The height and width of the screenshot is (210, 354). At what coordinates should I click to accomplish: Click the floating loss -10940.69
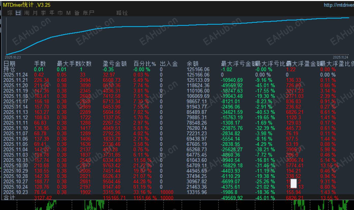coord(232,80)
